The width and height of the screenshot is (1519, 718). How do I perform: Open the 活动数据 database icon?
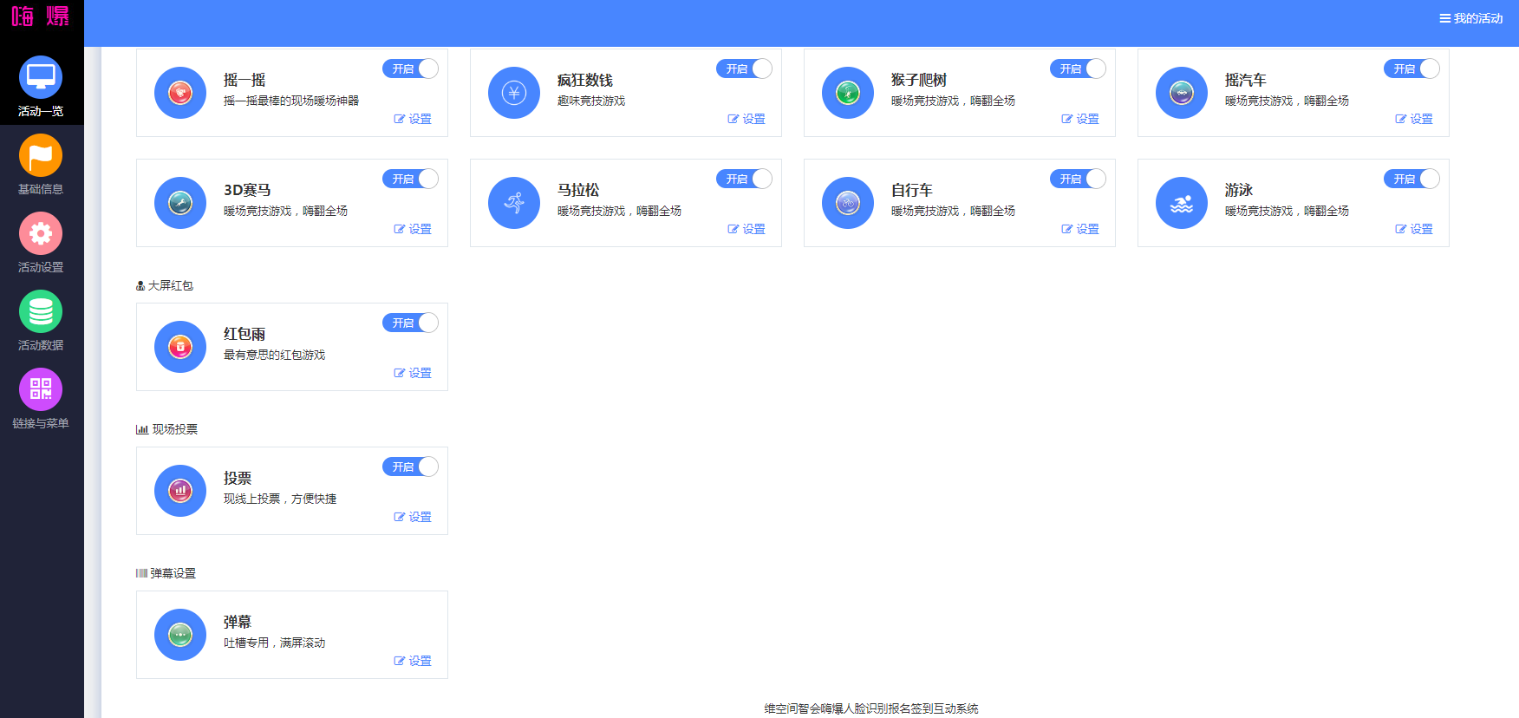coord(41,311)
